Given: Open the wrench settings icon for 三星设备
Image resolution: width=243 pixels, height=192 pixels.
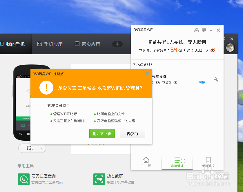Looking at the screenshot, I should (x=216, y=79).
